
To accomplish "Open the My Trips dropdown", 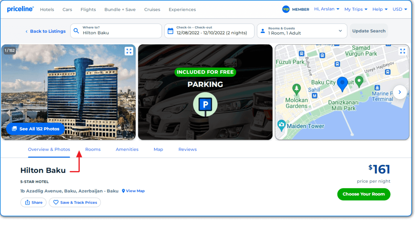I will tap(356, 9).
